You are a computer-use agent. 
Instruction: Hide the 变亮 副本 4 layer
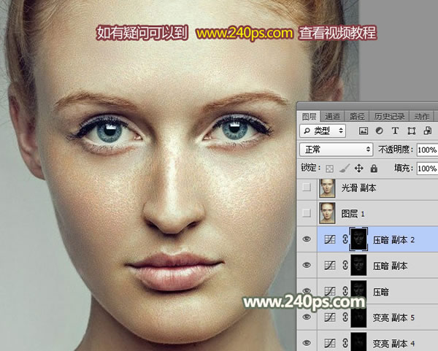coord(307,343)
